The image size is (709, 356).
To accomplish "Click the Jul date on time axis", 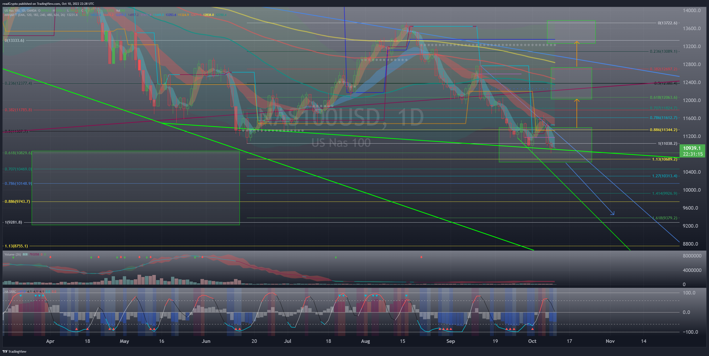I will click(x=288, y=341).
